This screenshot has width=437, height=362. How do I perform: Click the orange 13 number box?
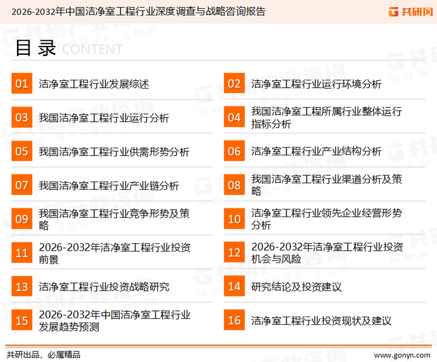[x=22, y=286]
